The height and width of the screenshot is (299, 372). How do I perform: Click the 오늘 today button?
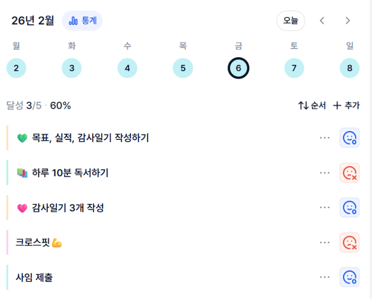coord(291,21)
